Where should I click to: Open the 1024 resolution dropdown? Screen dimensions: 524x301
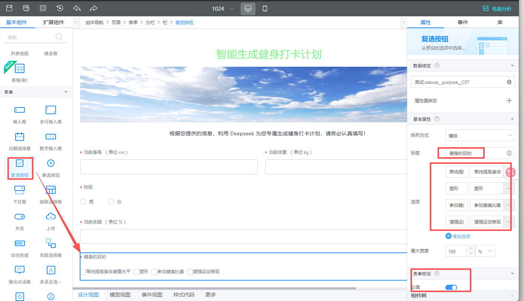tap(223, 9)
